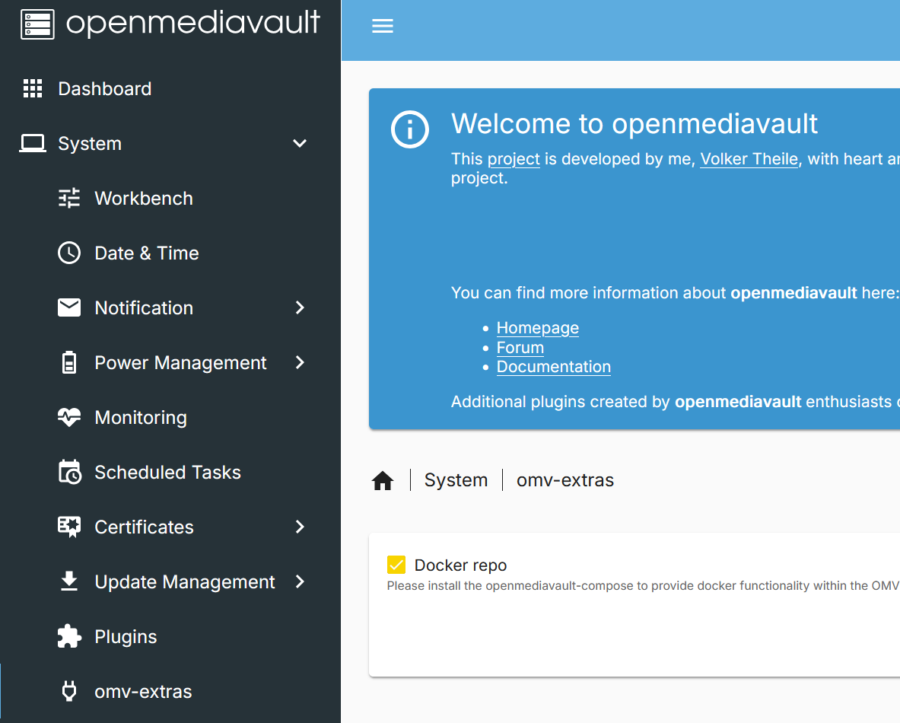900x723 pixels.
Task: Select omv-extras in the sidebar
Action: [x=144, y=692]
